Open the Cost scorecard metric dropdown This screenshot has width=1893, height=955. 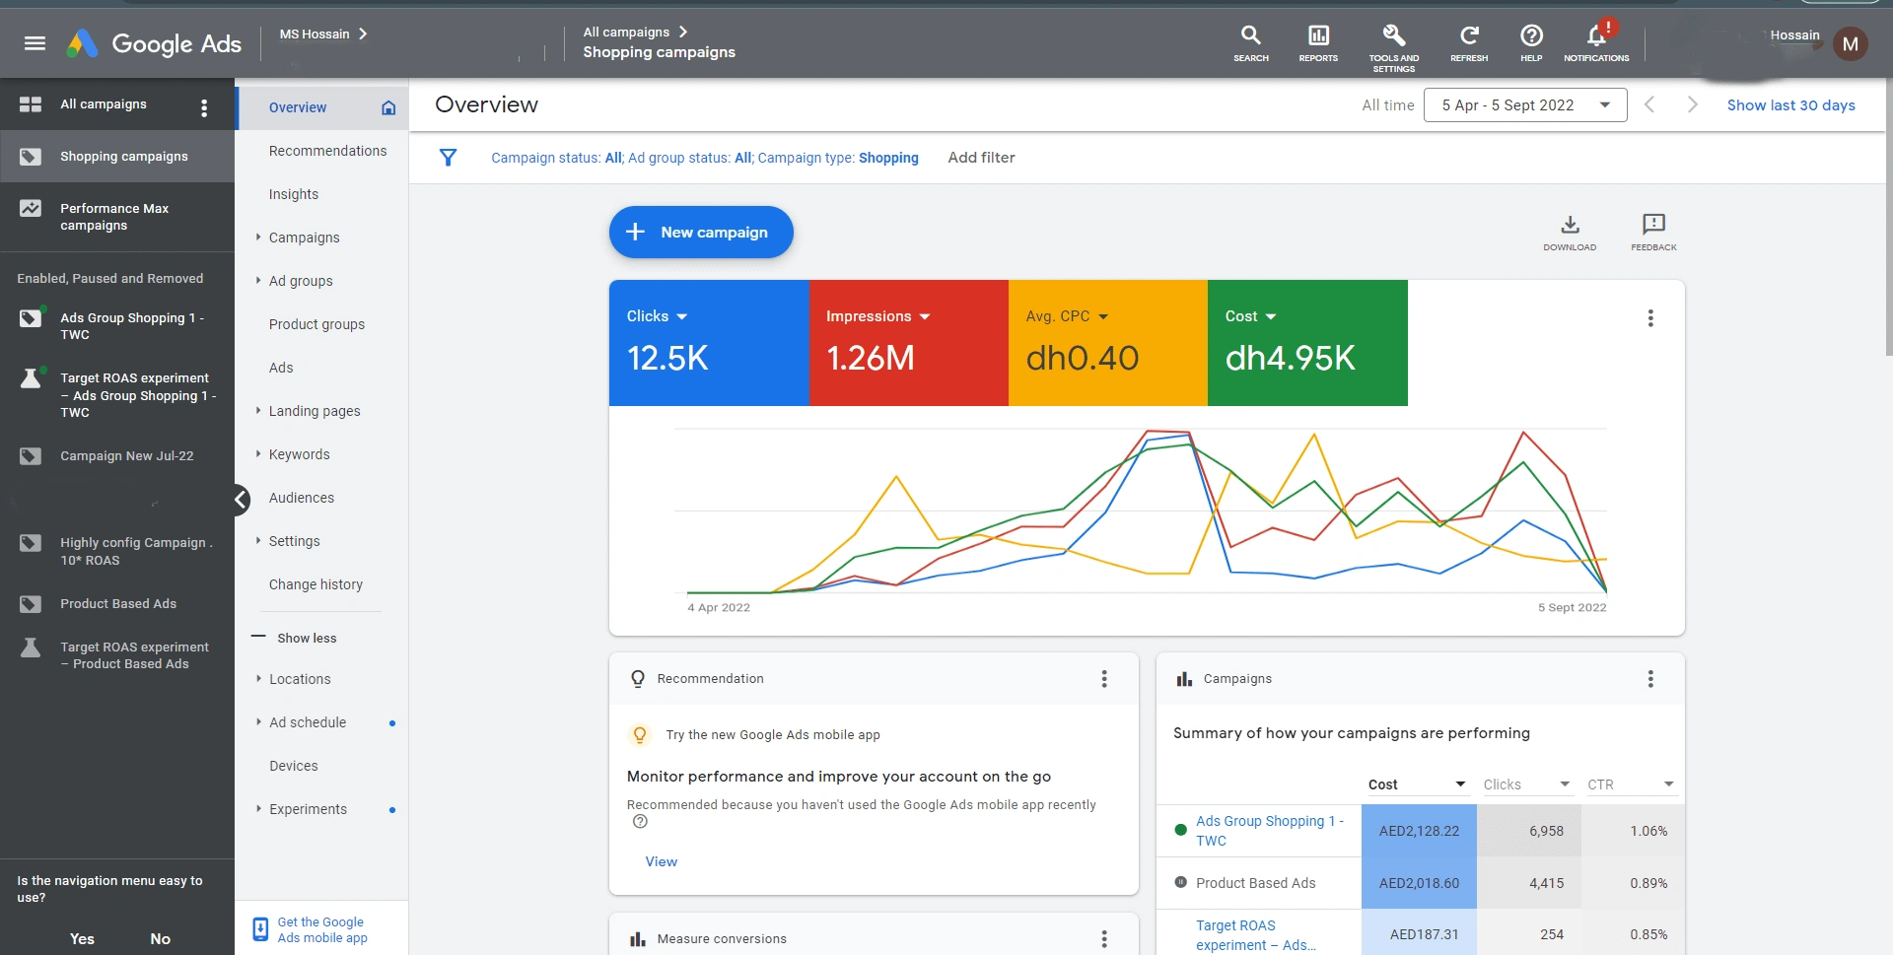[1250, 316]
